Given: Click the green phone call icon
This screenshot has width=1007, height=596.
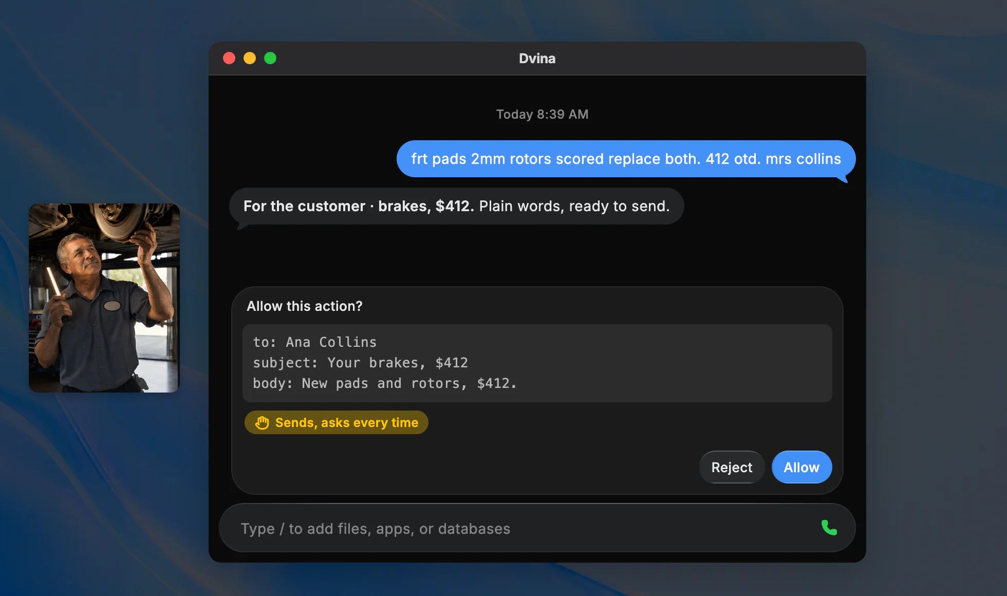Looking at the screenshot, I should [x=829, y=528].
